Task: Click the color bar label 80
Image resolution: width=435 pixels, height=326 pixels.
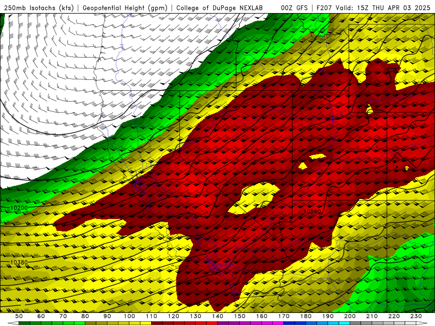Action: pyautogui.click(x=85, y=316)
